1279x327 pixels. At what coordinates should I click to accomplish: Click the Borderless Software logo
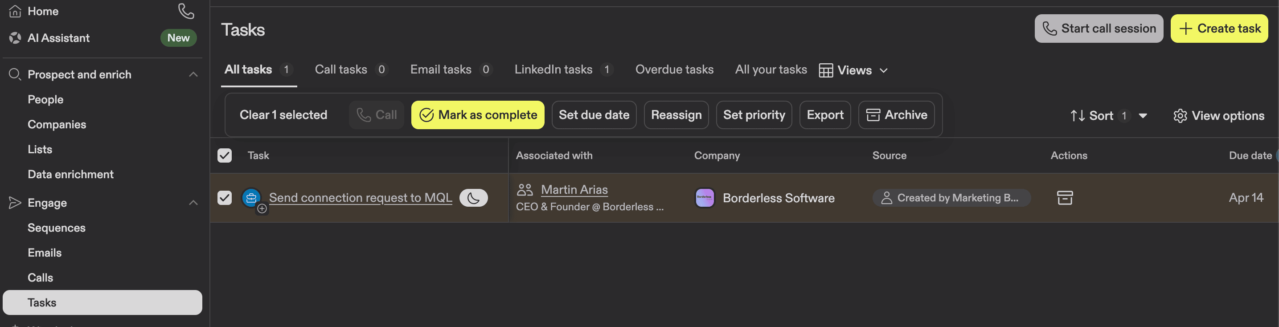pos(705,198)
